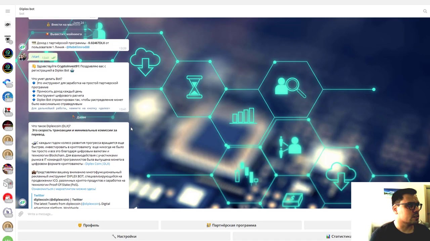Open sidebar chat with 1468 unread badge
This screenshot has height=241, width=430.
coord(7,197)
